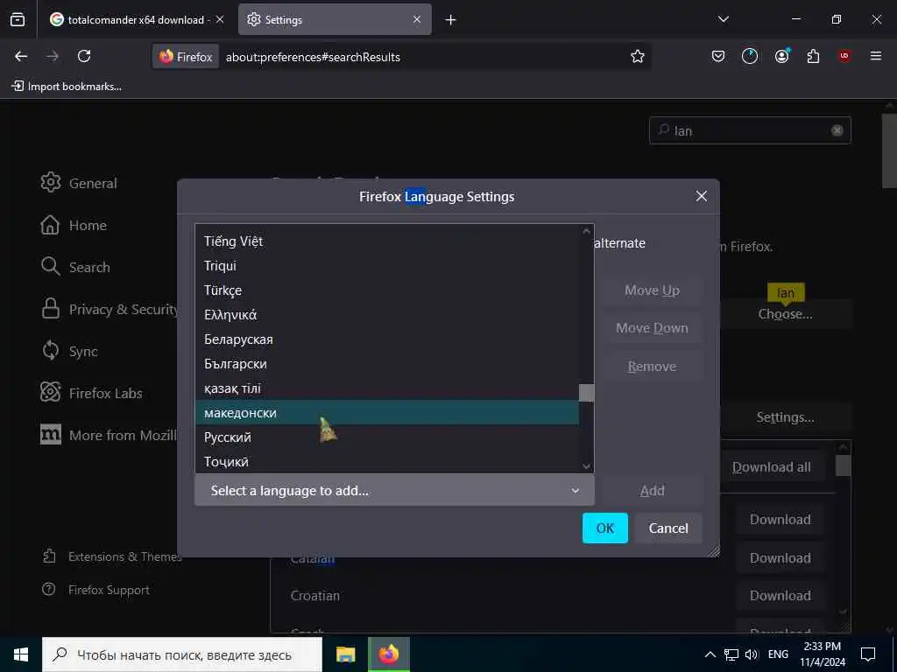Open Firefox Support link
The width and height of the screenshot is (897, 672).
95,590
